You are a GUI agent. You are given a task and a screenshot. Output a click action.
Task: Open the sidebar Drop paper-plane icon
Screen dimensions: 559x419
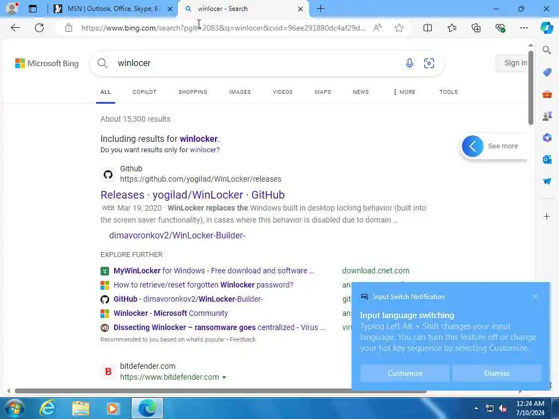pos(547,181)
